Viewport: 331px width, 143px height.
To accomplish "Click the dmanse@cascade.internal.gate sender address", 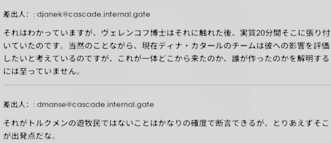I will (95, 105).
